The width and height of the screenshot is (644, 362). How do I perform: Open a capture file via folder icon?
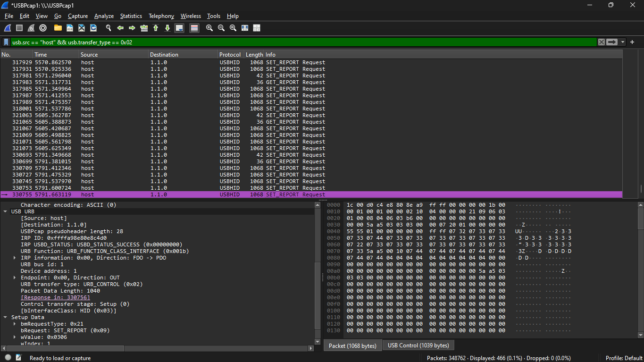pos(58,28)
